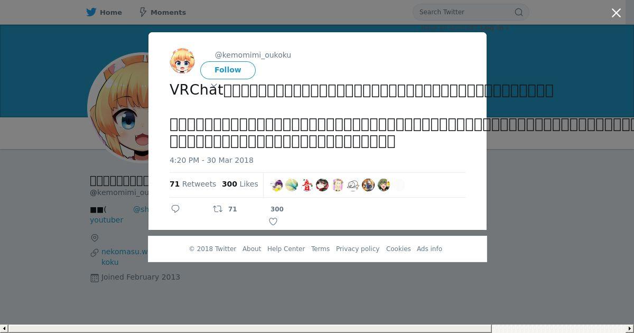Open the first liker's avatar in the row
This screenshot has height=333, width=634.
click(x=276, y=185)
